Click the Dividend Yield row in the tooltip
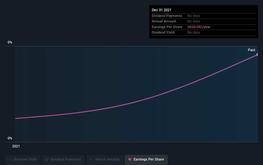The image size is (263, 165). point(204,33)
